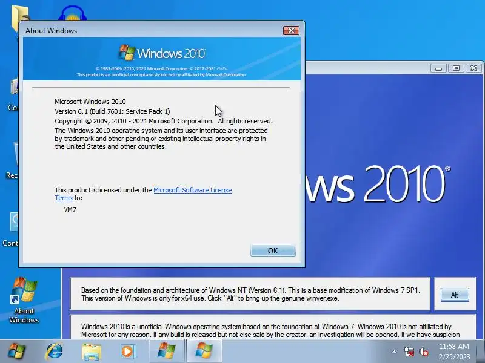Close the background Windows 2010 window
Image resolution: width=485 pixels, height=363 pixels.
tap(473, 68)
